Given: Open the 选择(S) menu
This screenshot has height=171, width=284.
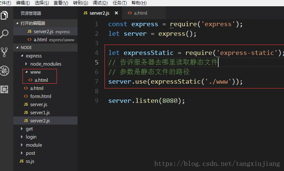Looking at the screenshot, I should tap(42, 3).
